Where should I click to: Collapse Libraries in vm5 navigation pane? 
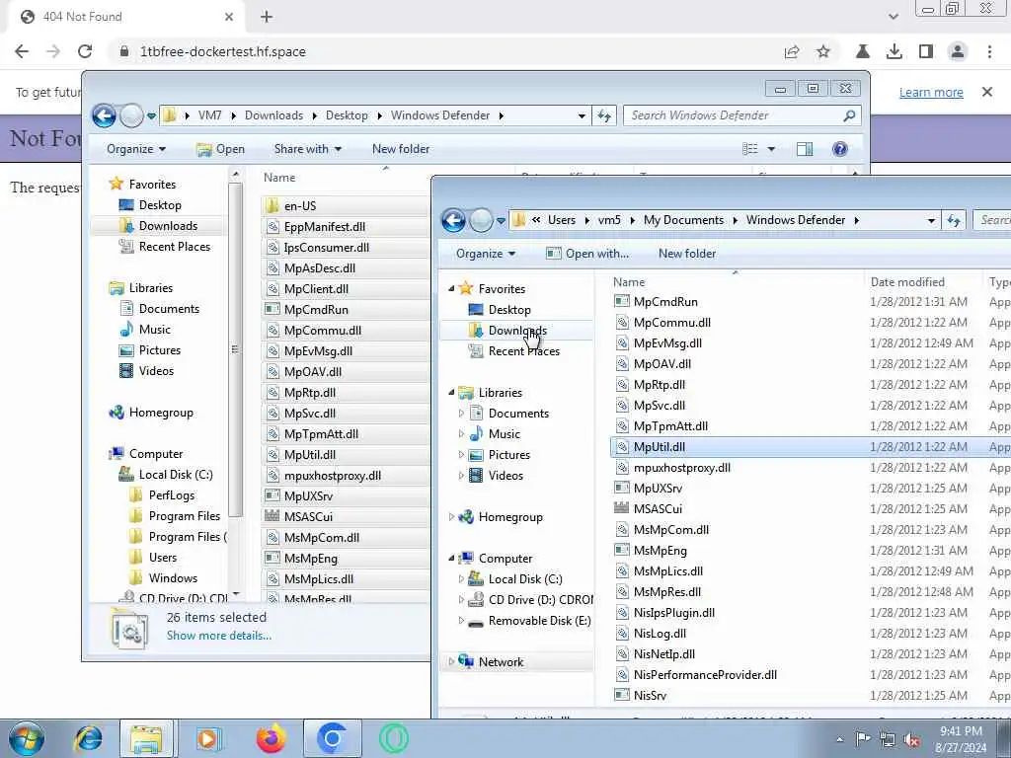point(451,393)
